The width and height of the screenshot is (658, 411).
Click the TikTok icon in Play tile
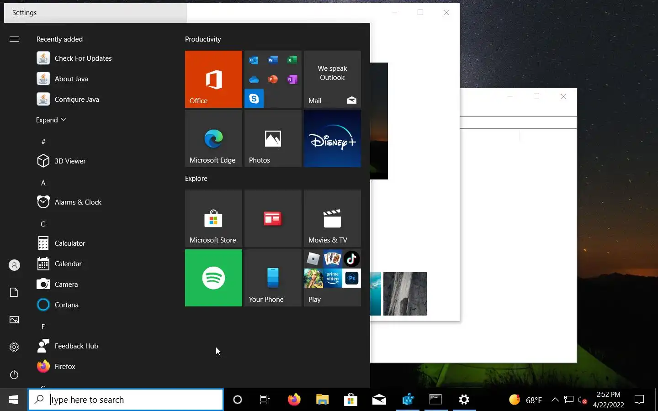[x=351, y=259]
